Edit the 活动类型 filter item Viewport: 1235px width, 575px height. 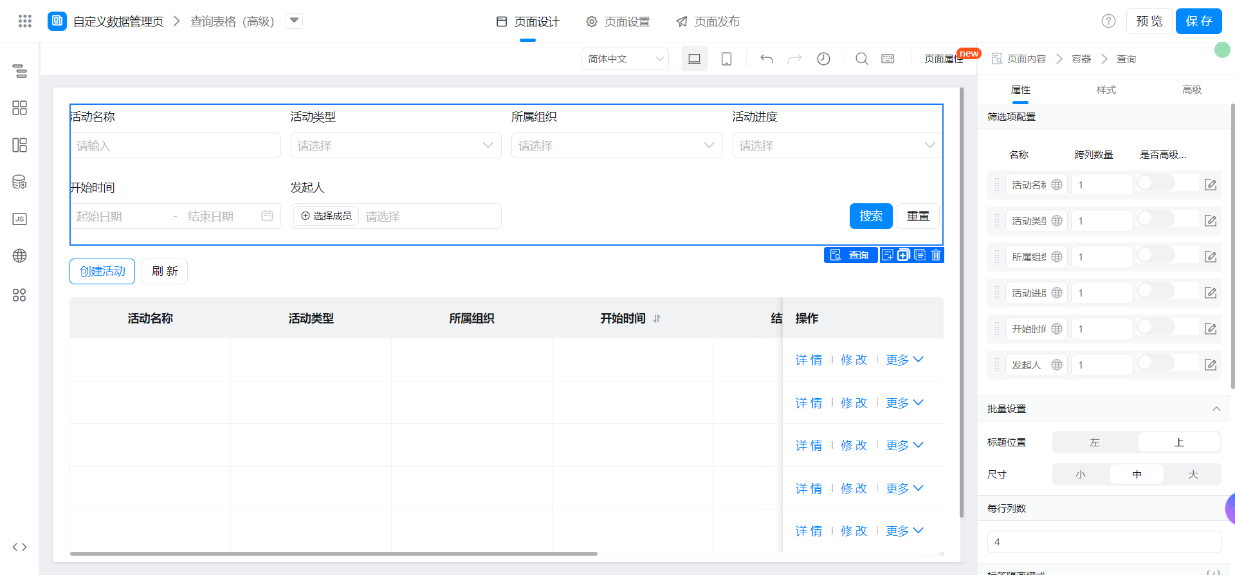point(1211,221)
